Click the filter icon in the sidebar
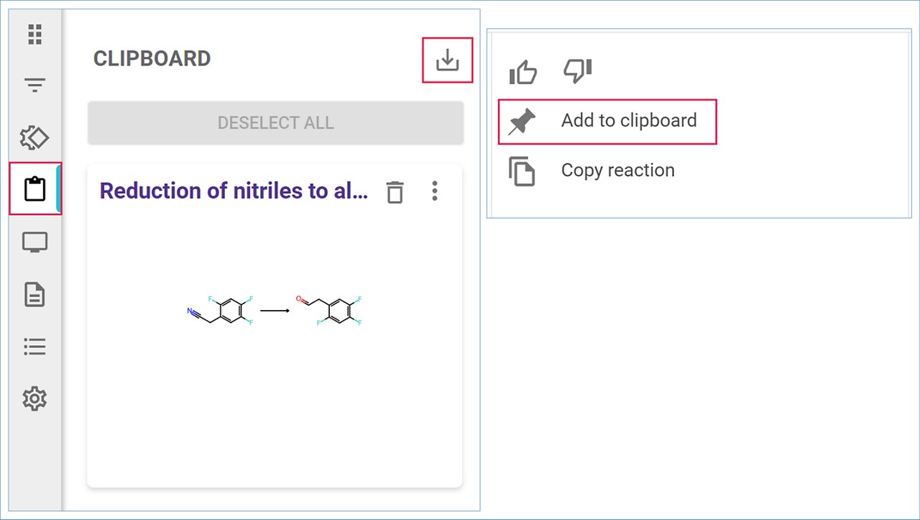920x520 pixels. (x=34, y=86)
